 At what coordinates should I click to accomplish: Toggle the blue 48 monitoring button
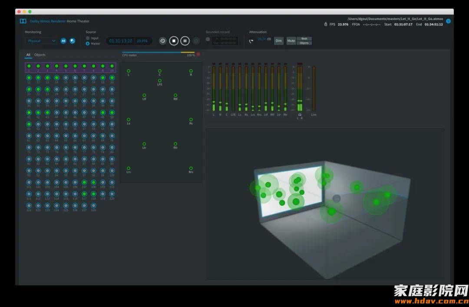click(63, 41)
